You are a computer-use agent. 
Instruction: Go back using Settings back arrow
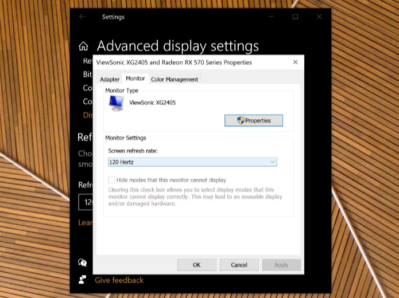tap(82, 17)
